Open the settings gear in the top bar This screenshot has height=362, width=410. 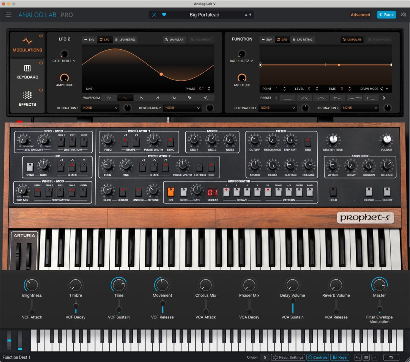point(404,15)
